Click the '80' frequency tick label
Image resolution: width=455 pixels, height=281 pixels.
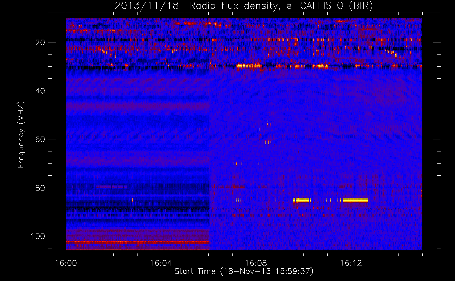click(x=40, y=188)
